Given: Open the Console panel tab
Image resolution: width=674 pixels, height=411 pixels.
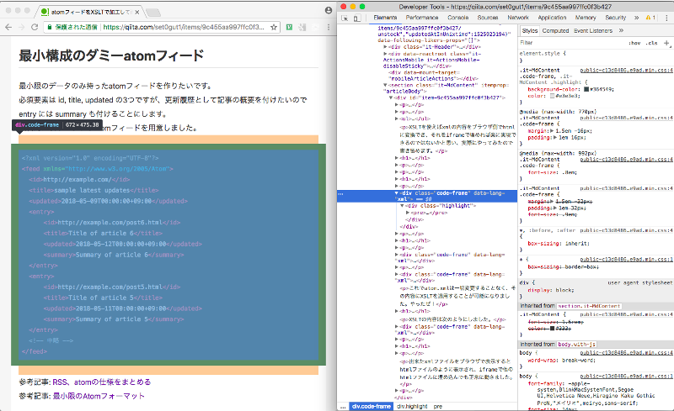Looking at the screenshot, I should click(x=457, y=18).
